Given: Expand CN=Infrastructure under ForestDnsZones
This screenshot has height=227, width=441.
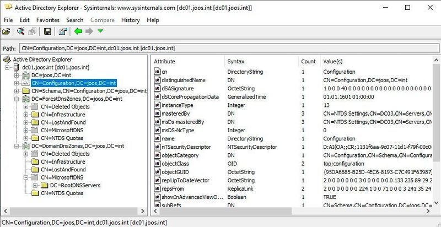Looking at the screenshot, I should (26, 115).
